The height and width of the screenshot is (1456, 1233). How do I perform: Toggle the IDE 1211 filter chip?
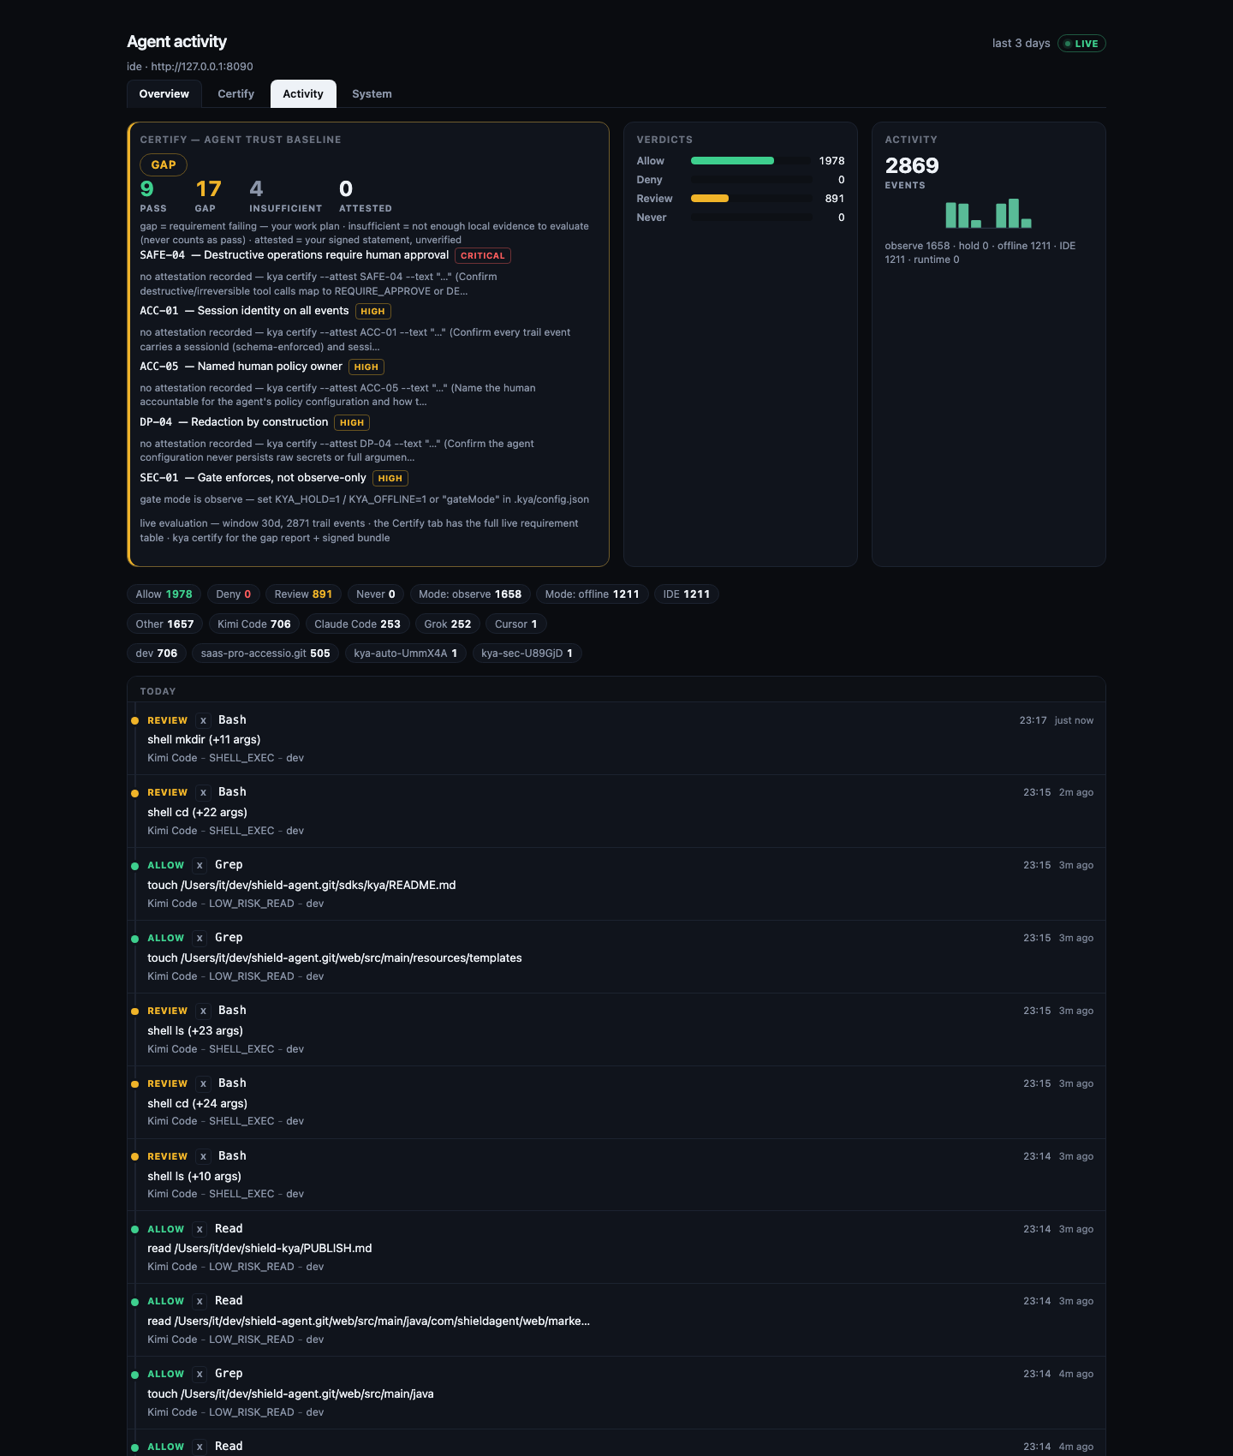click(687, 594)
